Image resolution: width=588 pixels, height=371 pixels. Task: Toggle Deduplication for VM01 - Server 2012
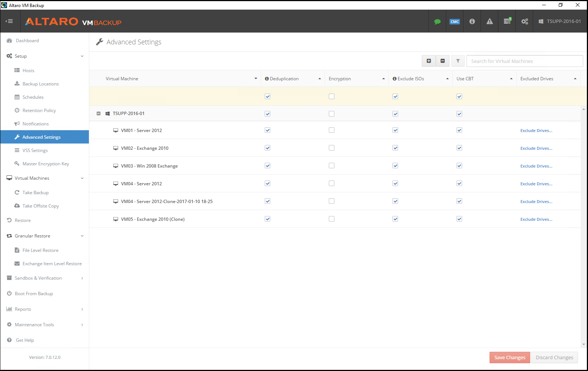[x=268, y=130]
